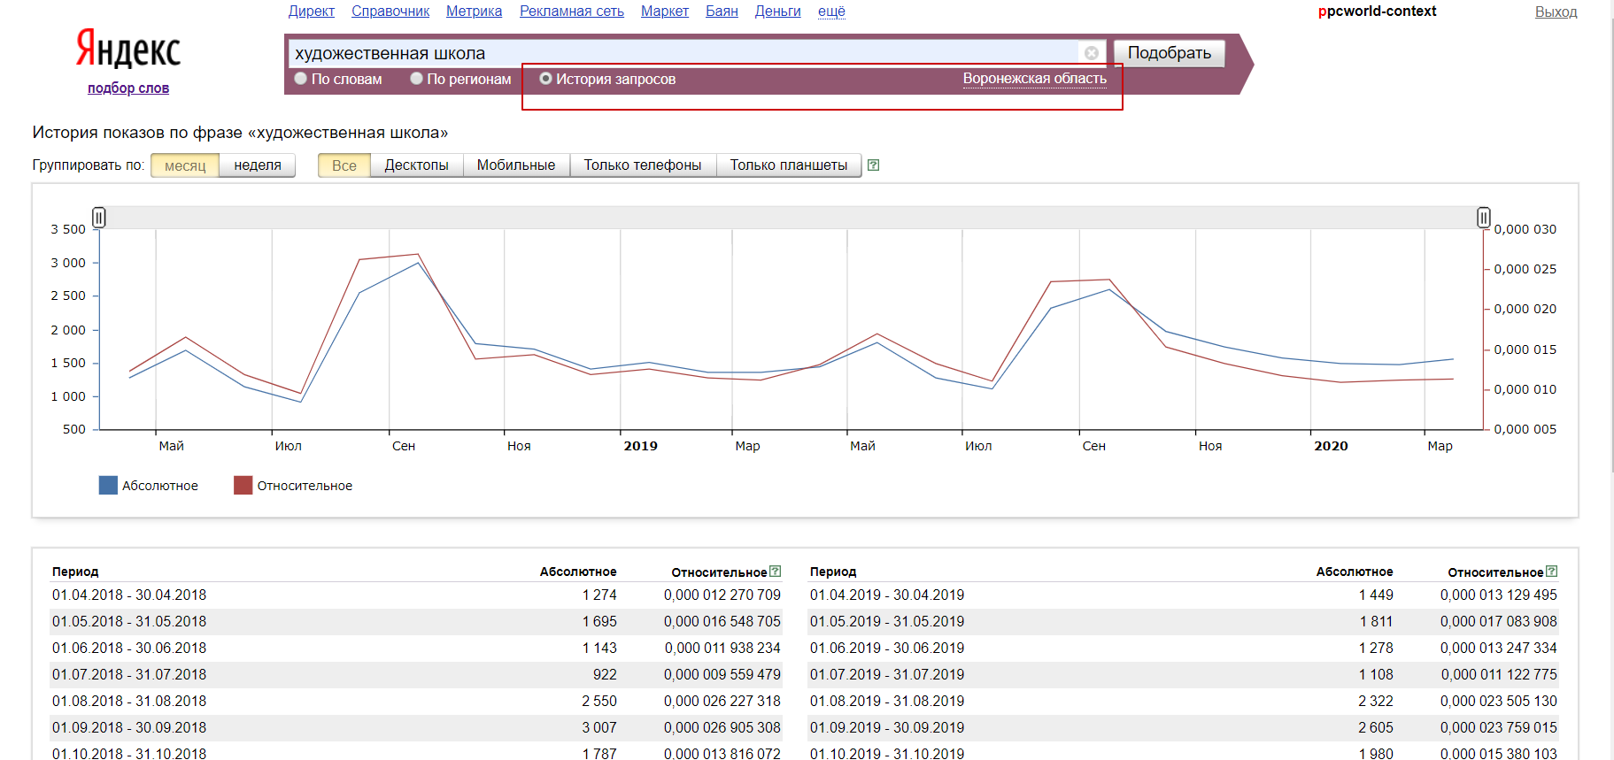Open help icon beside left Относительное header
This screenshot has width=1614, height=760.
click(776, 572)
